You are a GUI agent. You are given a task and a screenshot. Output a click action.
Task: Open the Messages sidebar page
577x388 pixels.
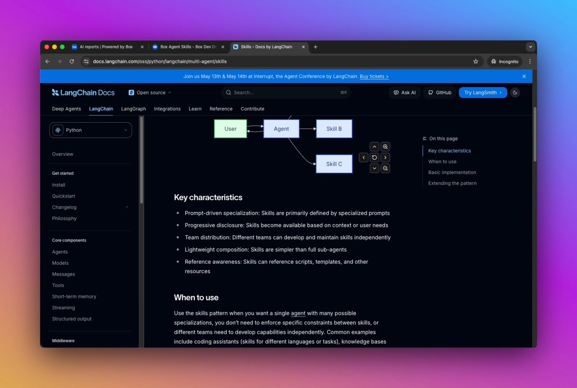coord(63,274)
